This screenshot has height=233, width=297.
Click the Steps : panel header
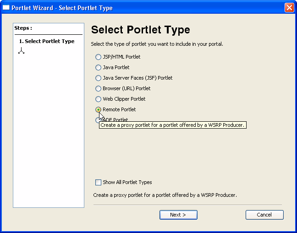pyautogui.click(x=23, y=28)
